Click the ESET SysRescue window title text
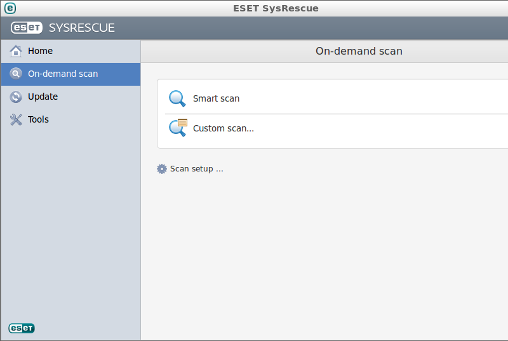This screenshot has width=508, height=341. tap(276, 8)
